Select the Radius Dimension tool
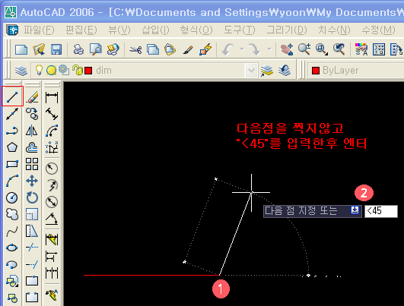This screenshot has width=404, height=306. click(52, 169)
